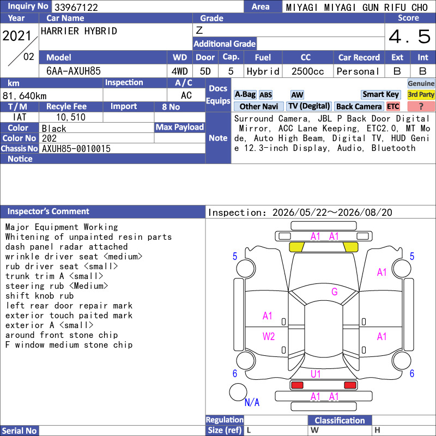Click the Color value Black

pyautogui.click(x=54, y=129)
